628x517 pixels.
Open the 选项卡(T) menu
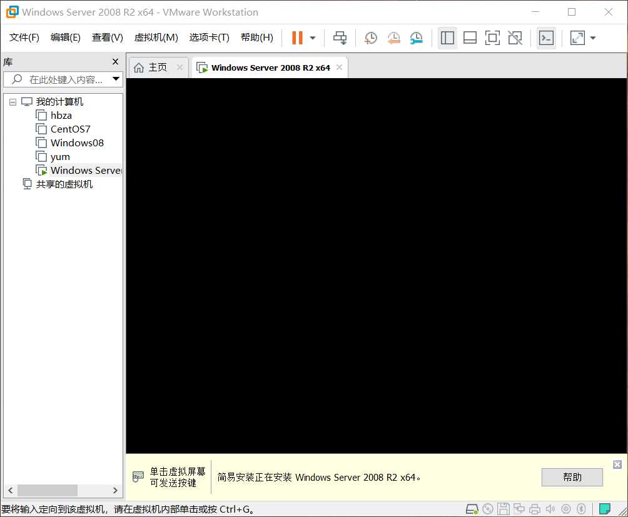(x=210, y=38)
